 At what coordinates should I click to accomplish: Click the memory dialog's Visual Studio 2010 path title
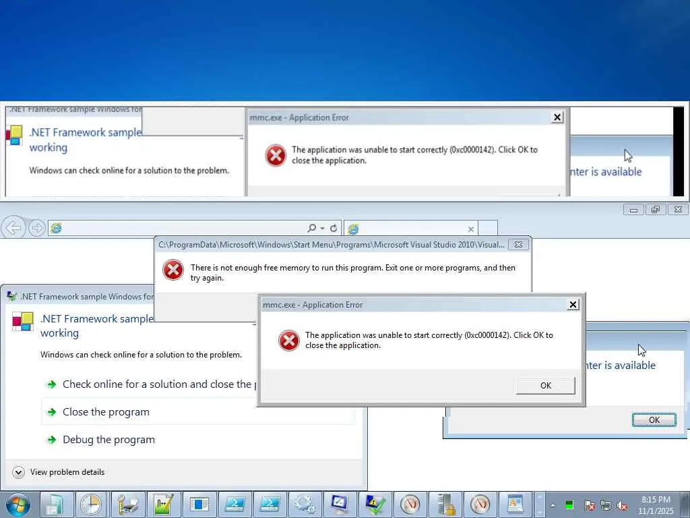[x=332, y=245]
